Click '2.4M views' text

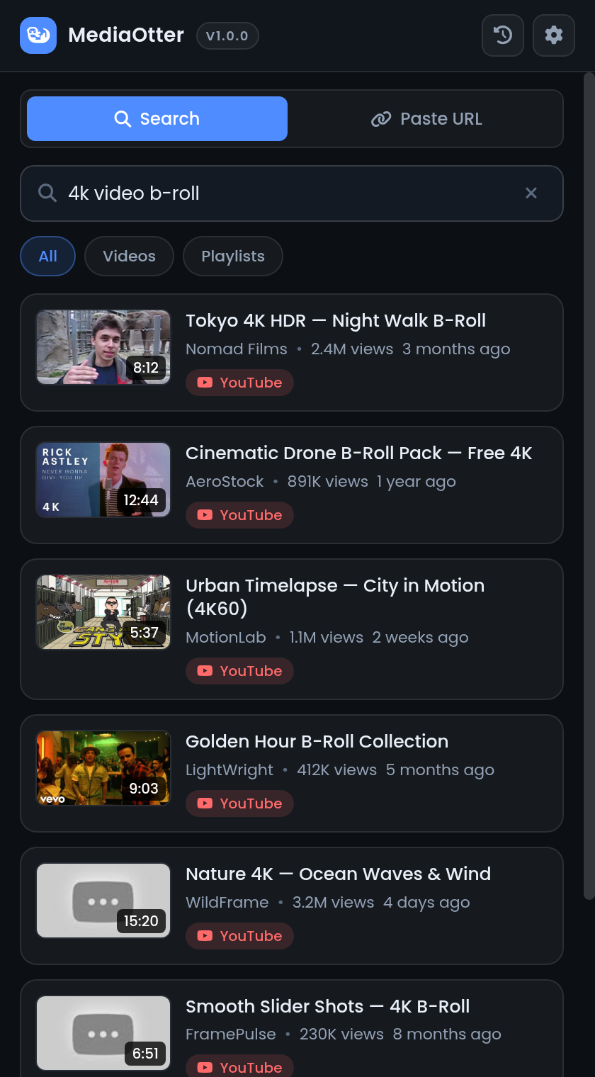coord(352,349)
